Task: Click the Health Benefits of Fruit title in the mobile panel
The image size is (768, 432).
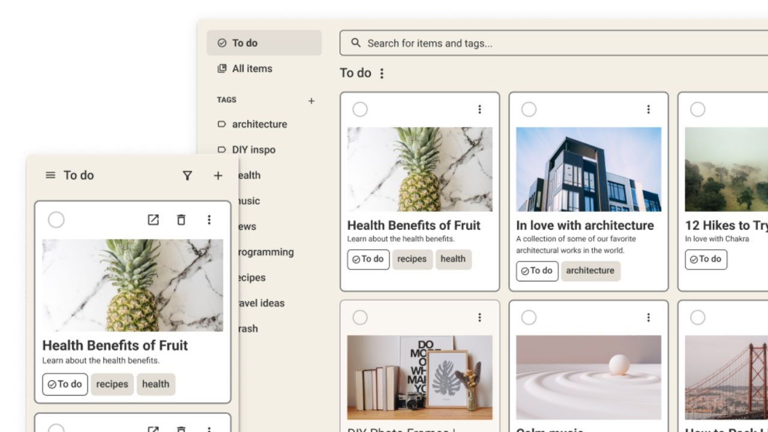Action: coord(115,346)
